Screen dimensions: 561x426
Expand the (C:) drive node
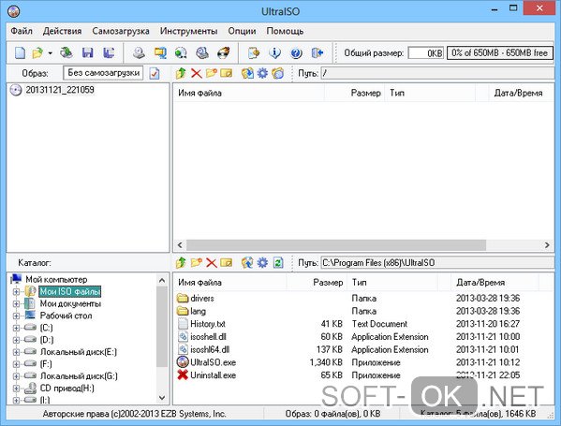16,328
